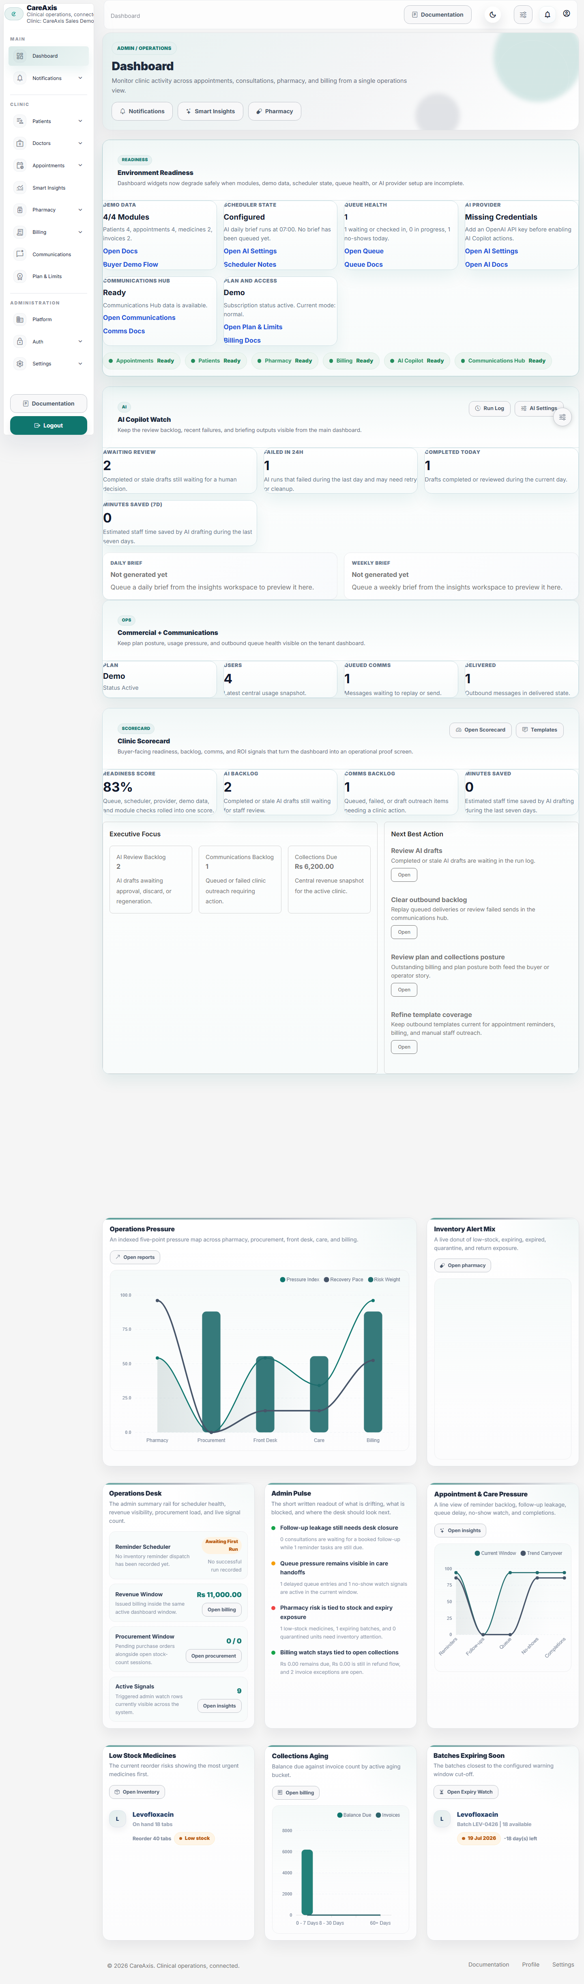Click the Pharmacy sidebar icon
The image size is (584, 1984).
click(x=20, y=209)
